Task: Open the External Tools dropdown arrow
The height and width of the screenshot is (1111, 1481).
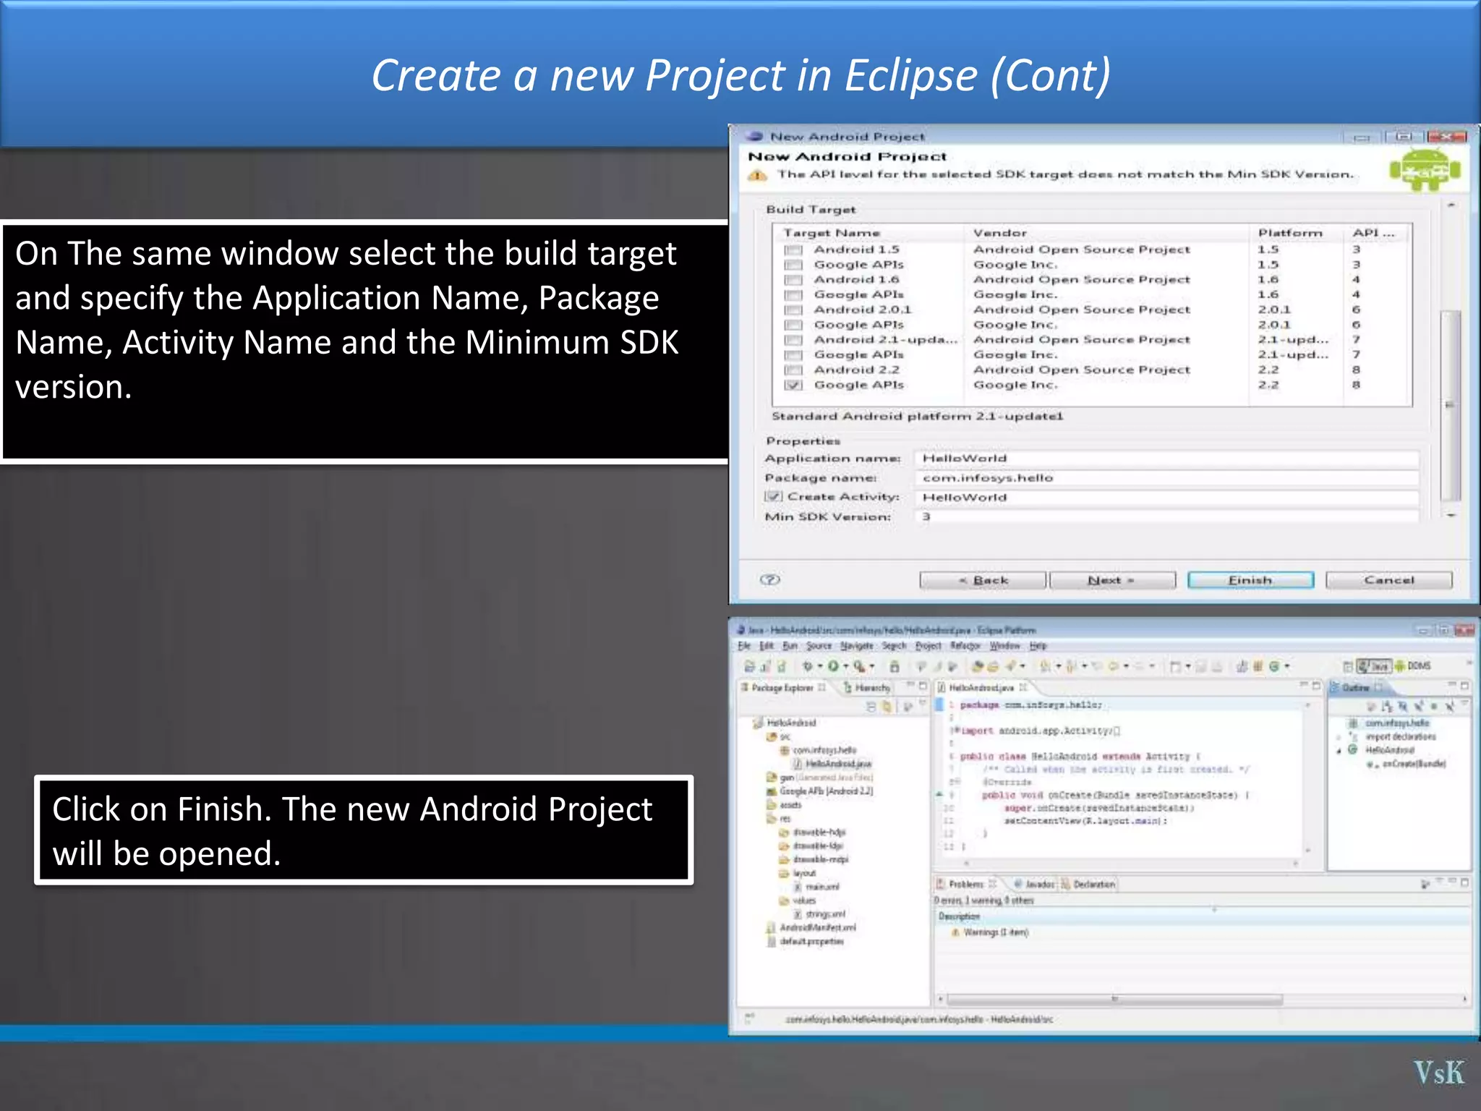Action: (x=872, y=666)
